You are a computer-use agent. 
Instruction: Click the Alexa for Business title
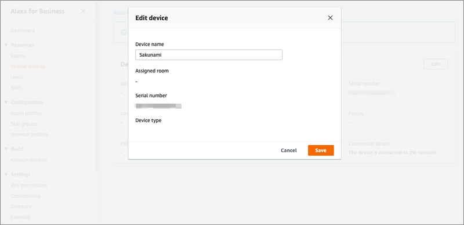tap(38, 11)
